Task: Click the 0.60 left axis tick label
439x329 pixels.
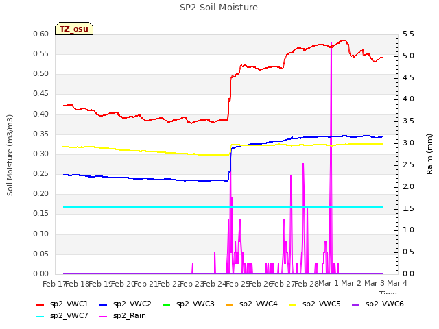Action: click(41, 34)
